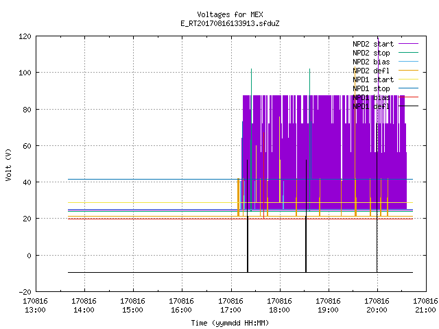Select the 'NPD1 start' legend label
The width and height of the screenshot is (439, 329).
[373, 80]
